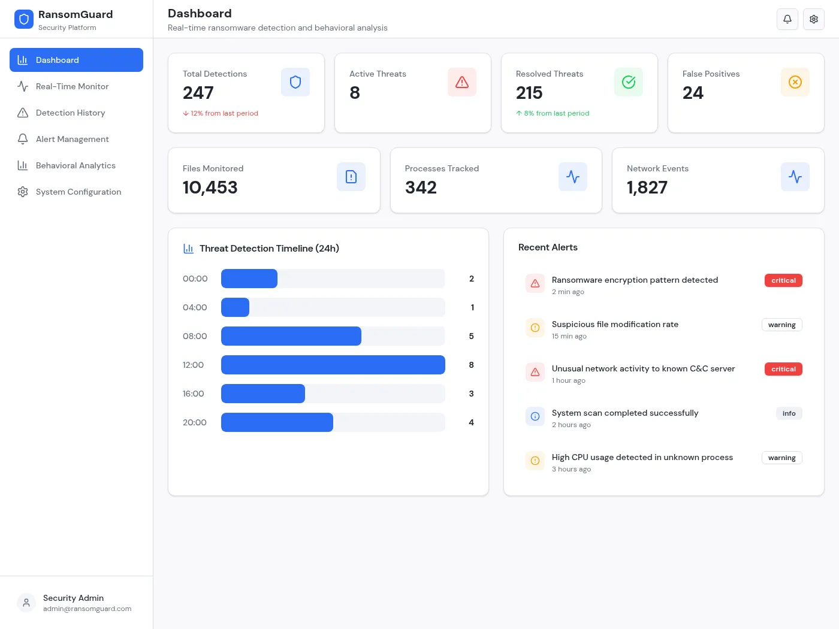This screenshot has width=839, height=629.
Task: Click the 12:00 timeline bar
Action: point(333,365)
